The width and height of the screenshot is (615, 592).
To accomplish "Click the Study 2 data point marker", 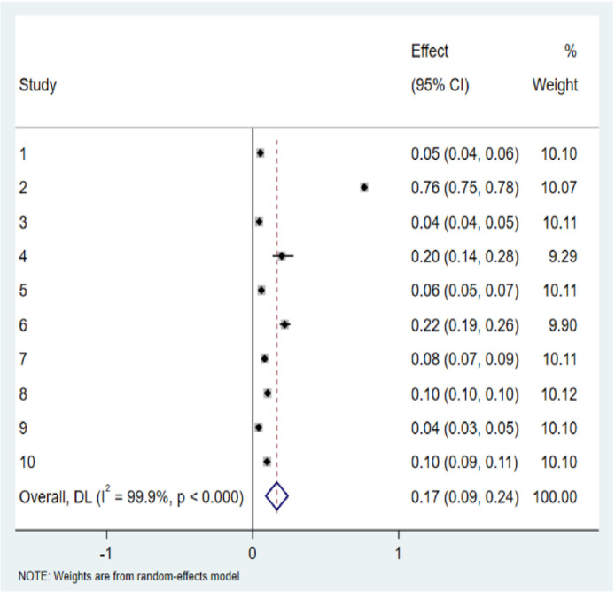I will point(364,187).
